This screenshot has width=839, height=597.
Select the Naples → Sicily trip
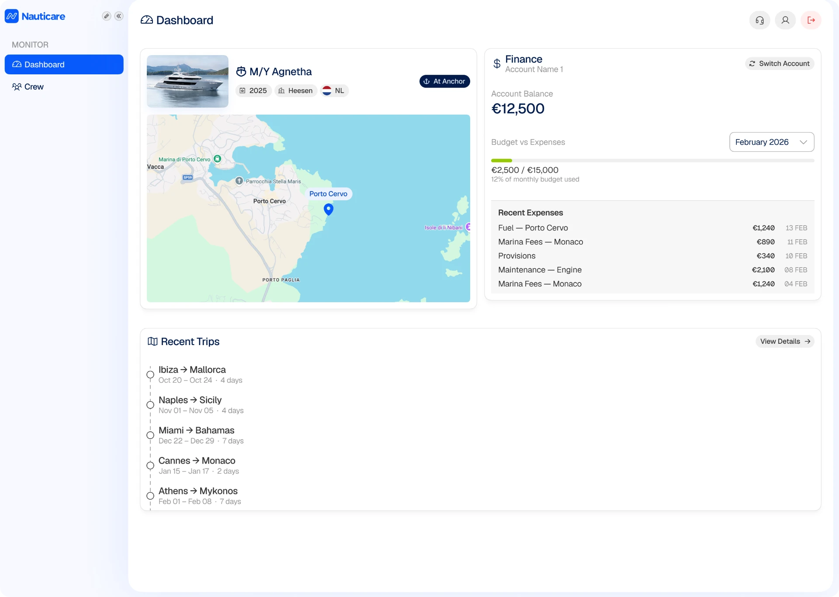click(201, 405)
